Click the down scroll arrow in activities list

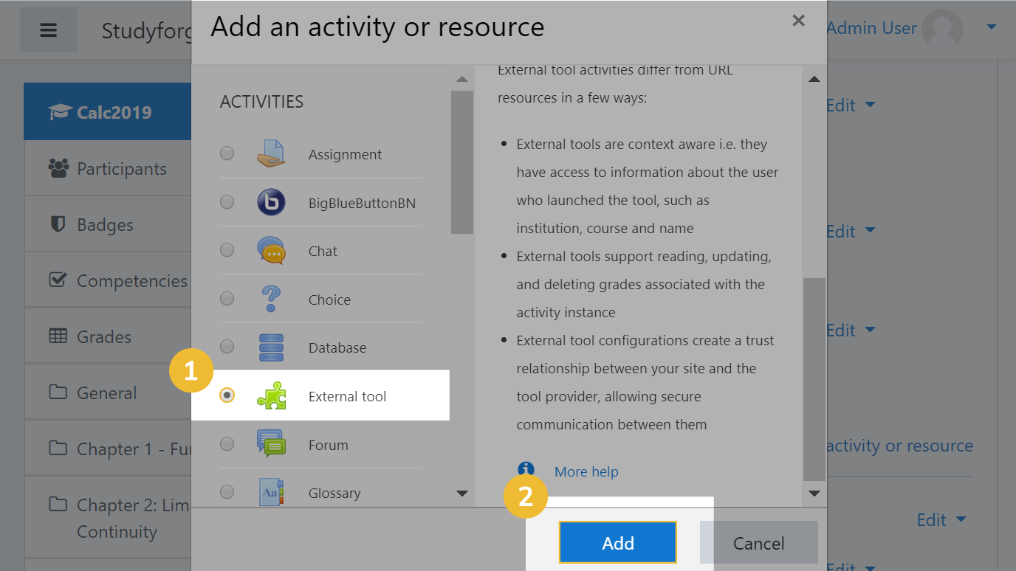pyautogui.click(x=461, y=494)
